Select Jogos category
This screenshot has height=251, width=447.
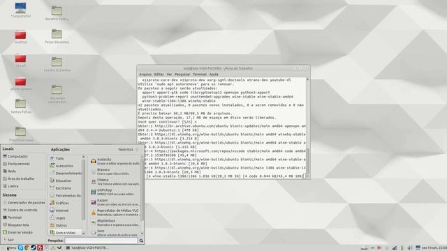pyautogui.click(x=65, y=218)
